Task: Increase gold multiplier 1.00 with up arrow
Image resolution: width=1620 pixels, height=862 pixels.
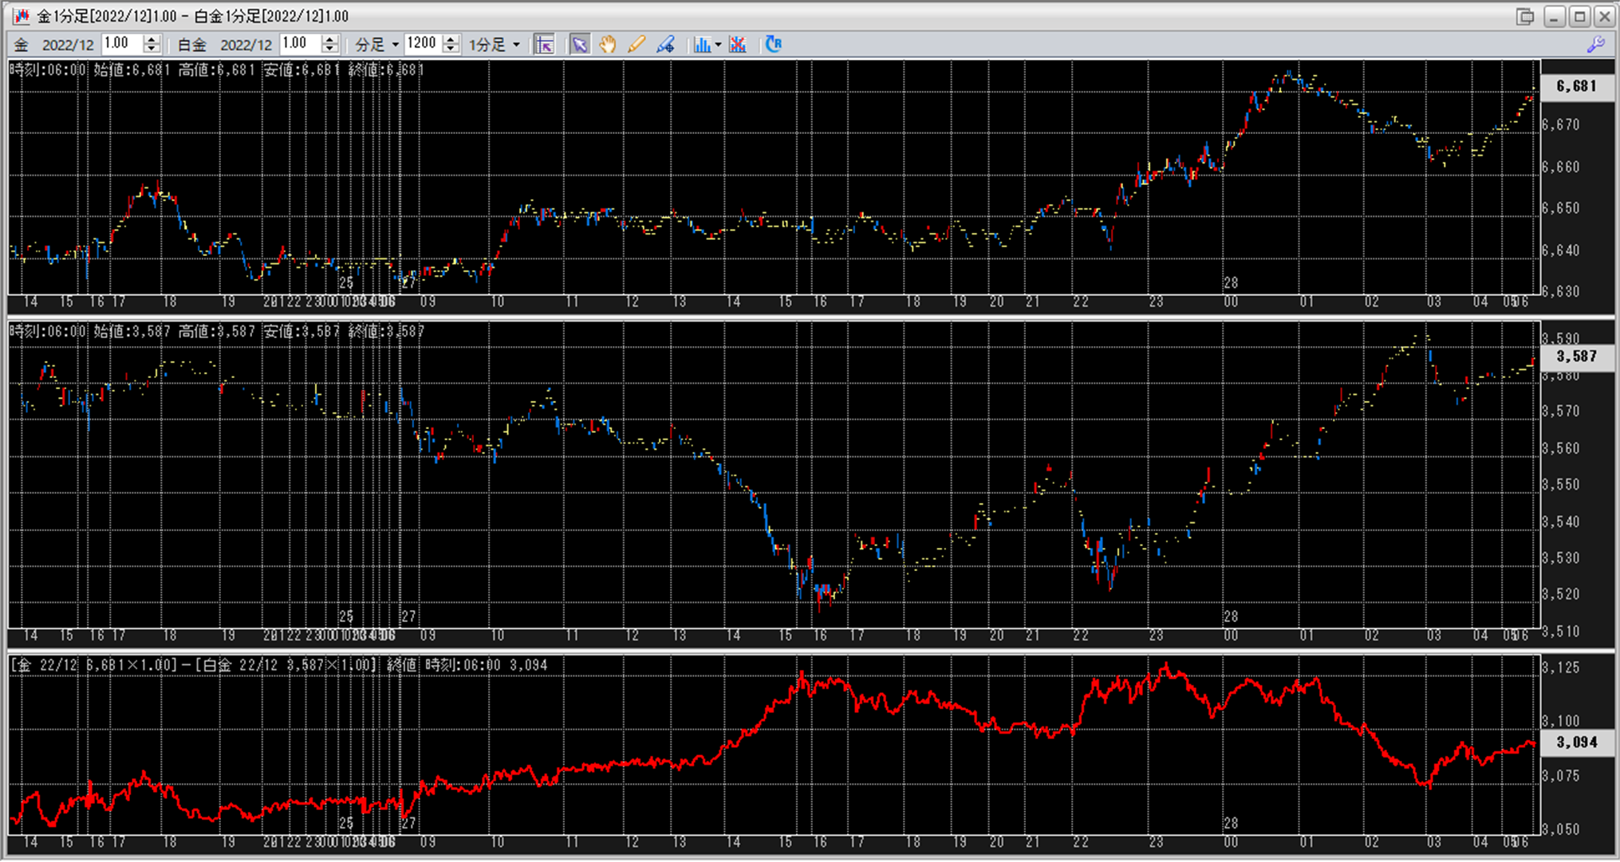Action: pyautogui.click(x=152, y=39)
